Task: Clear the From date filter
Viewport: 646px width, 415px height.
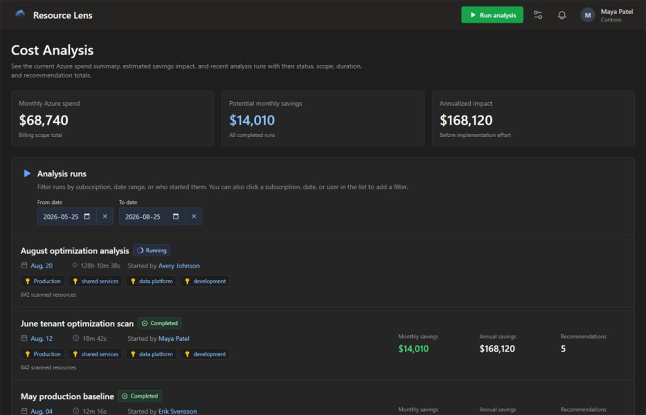Action: pos(105,216)
